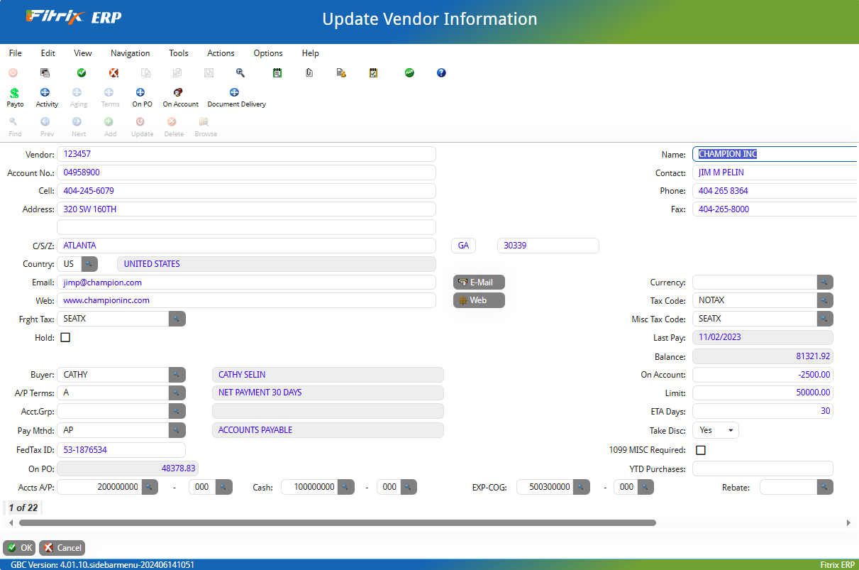Open the On PO toolbar action
Image resolution: width=859 pixels, height=570 pixels.
(142, 97)
